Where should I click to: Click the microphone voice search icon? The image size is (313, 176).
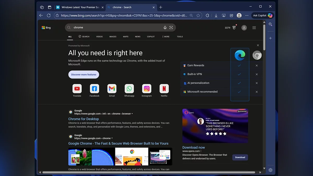click(x=165, y=28)
